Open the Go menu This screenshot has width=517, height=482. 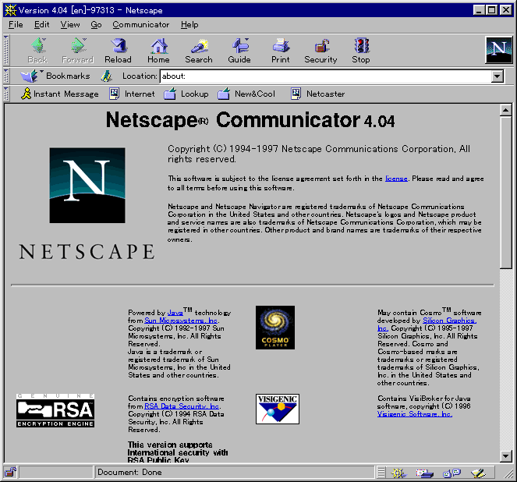coord(96,25)
